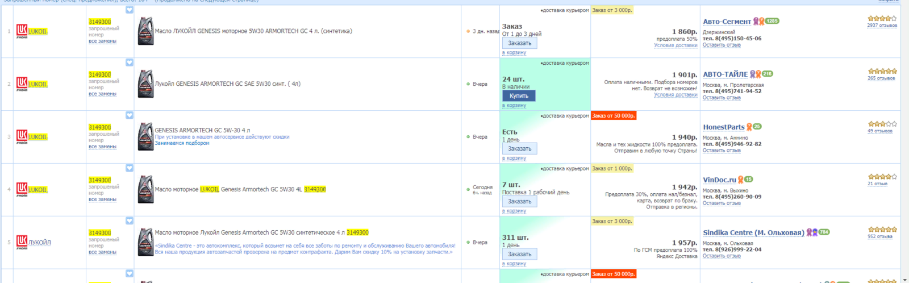909x283 pixels.
Task: Click award ribbons next to АВТО-ТАЙЛЕ
Action: 755,74
